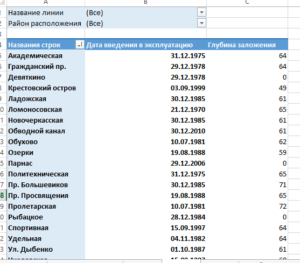Click the depth value 49 cell
This screenshot has height=263, width=300.
[x=247, y=88]
